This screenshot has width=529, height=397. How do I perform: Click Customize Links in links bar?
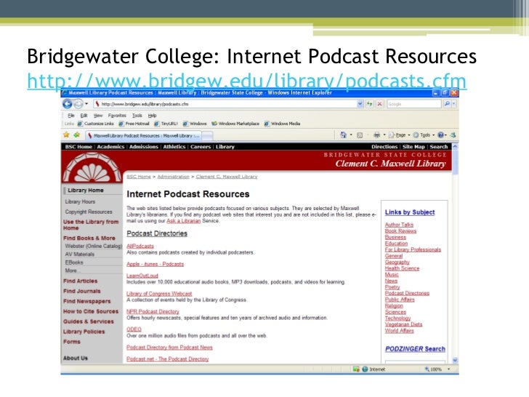[95, 124]
